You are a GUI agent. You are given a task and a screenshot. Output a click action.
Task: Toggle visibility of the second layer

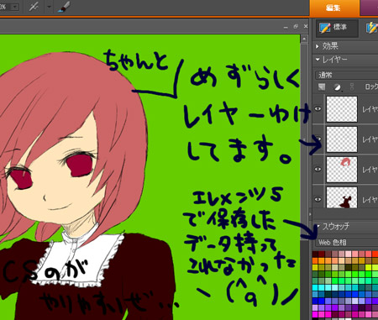(318, 139)
